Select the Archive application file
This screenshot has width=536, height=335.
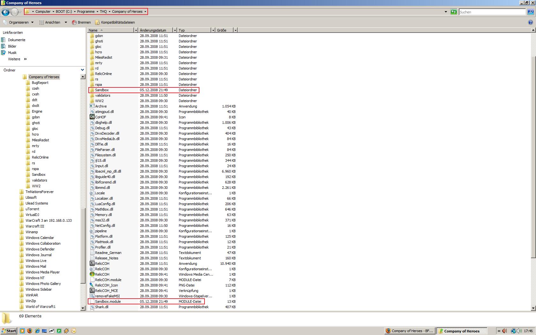(163, 106)
